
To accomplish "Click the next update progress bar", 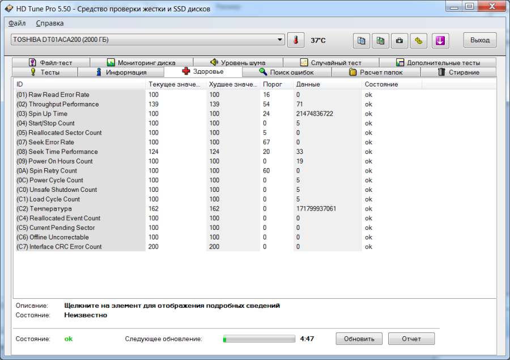I will [x=259, y=339].
